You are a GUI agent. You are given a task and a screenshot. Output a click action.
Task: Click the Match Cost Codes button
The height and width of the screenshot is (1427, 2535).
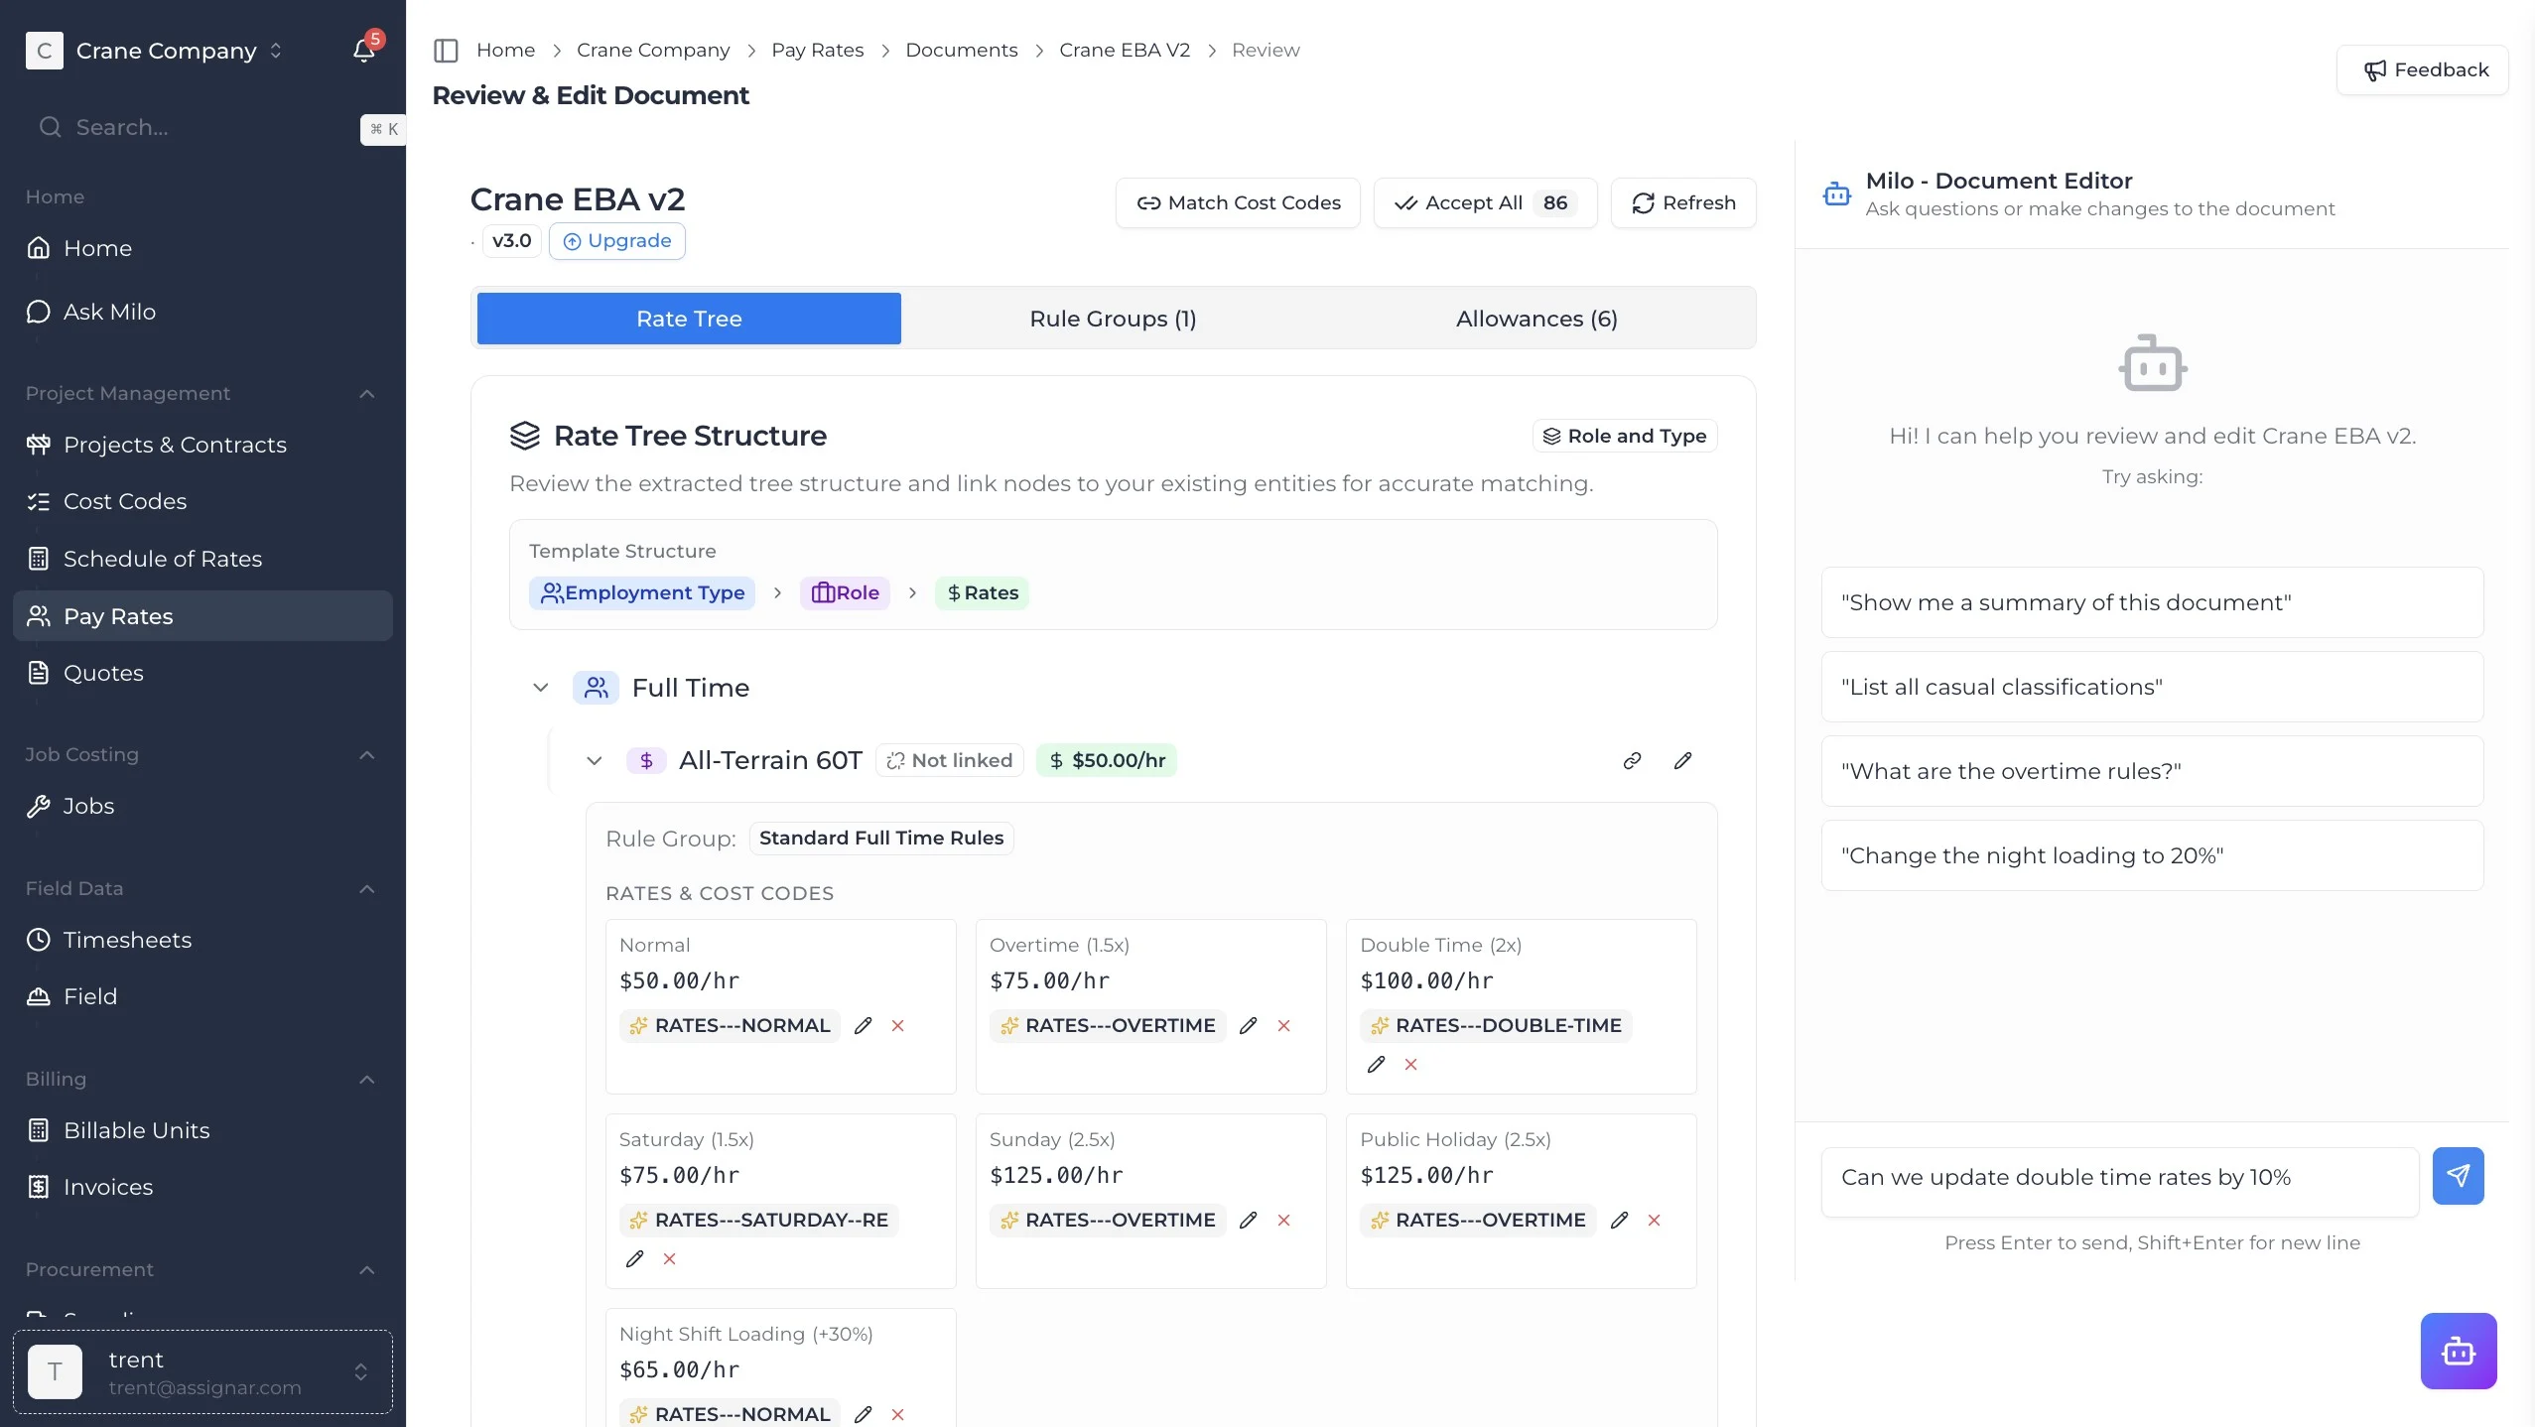pyautogui.click(x=1238, y=203)
